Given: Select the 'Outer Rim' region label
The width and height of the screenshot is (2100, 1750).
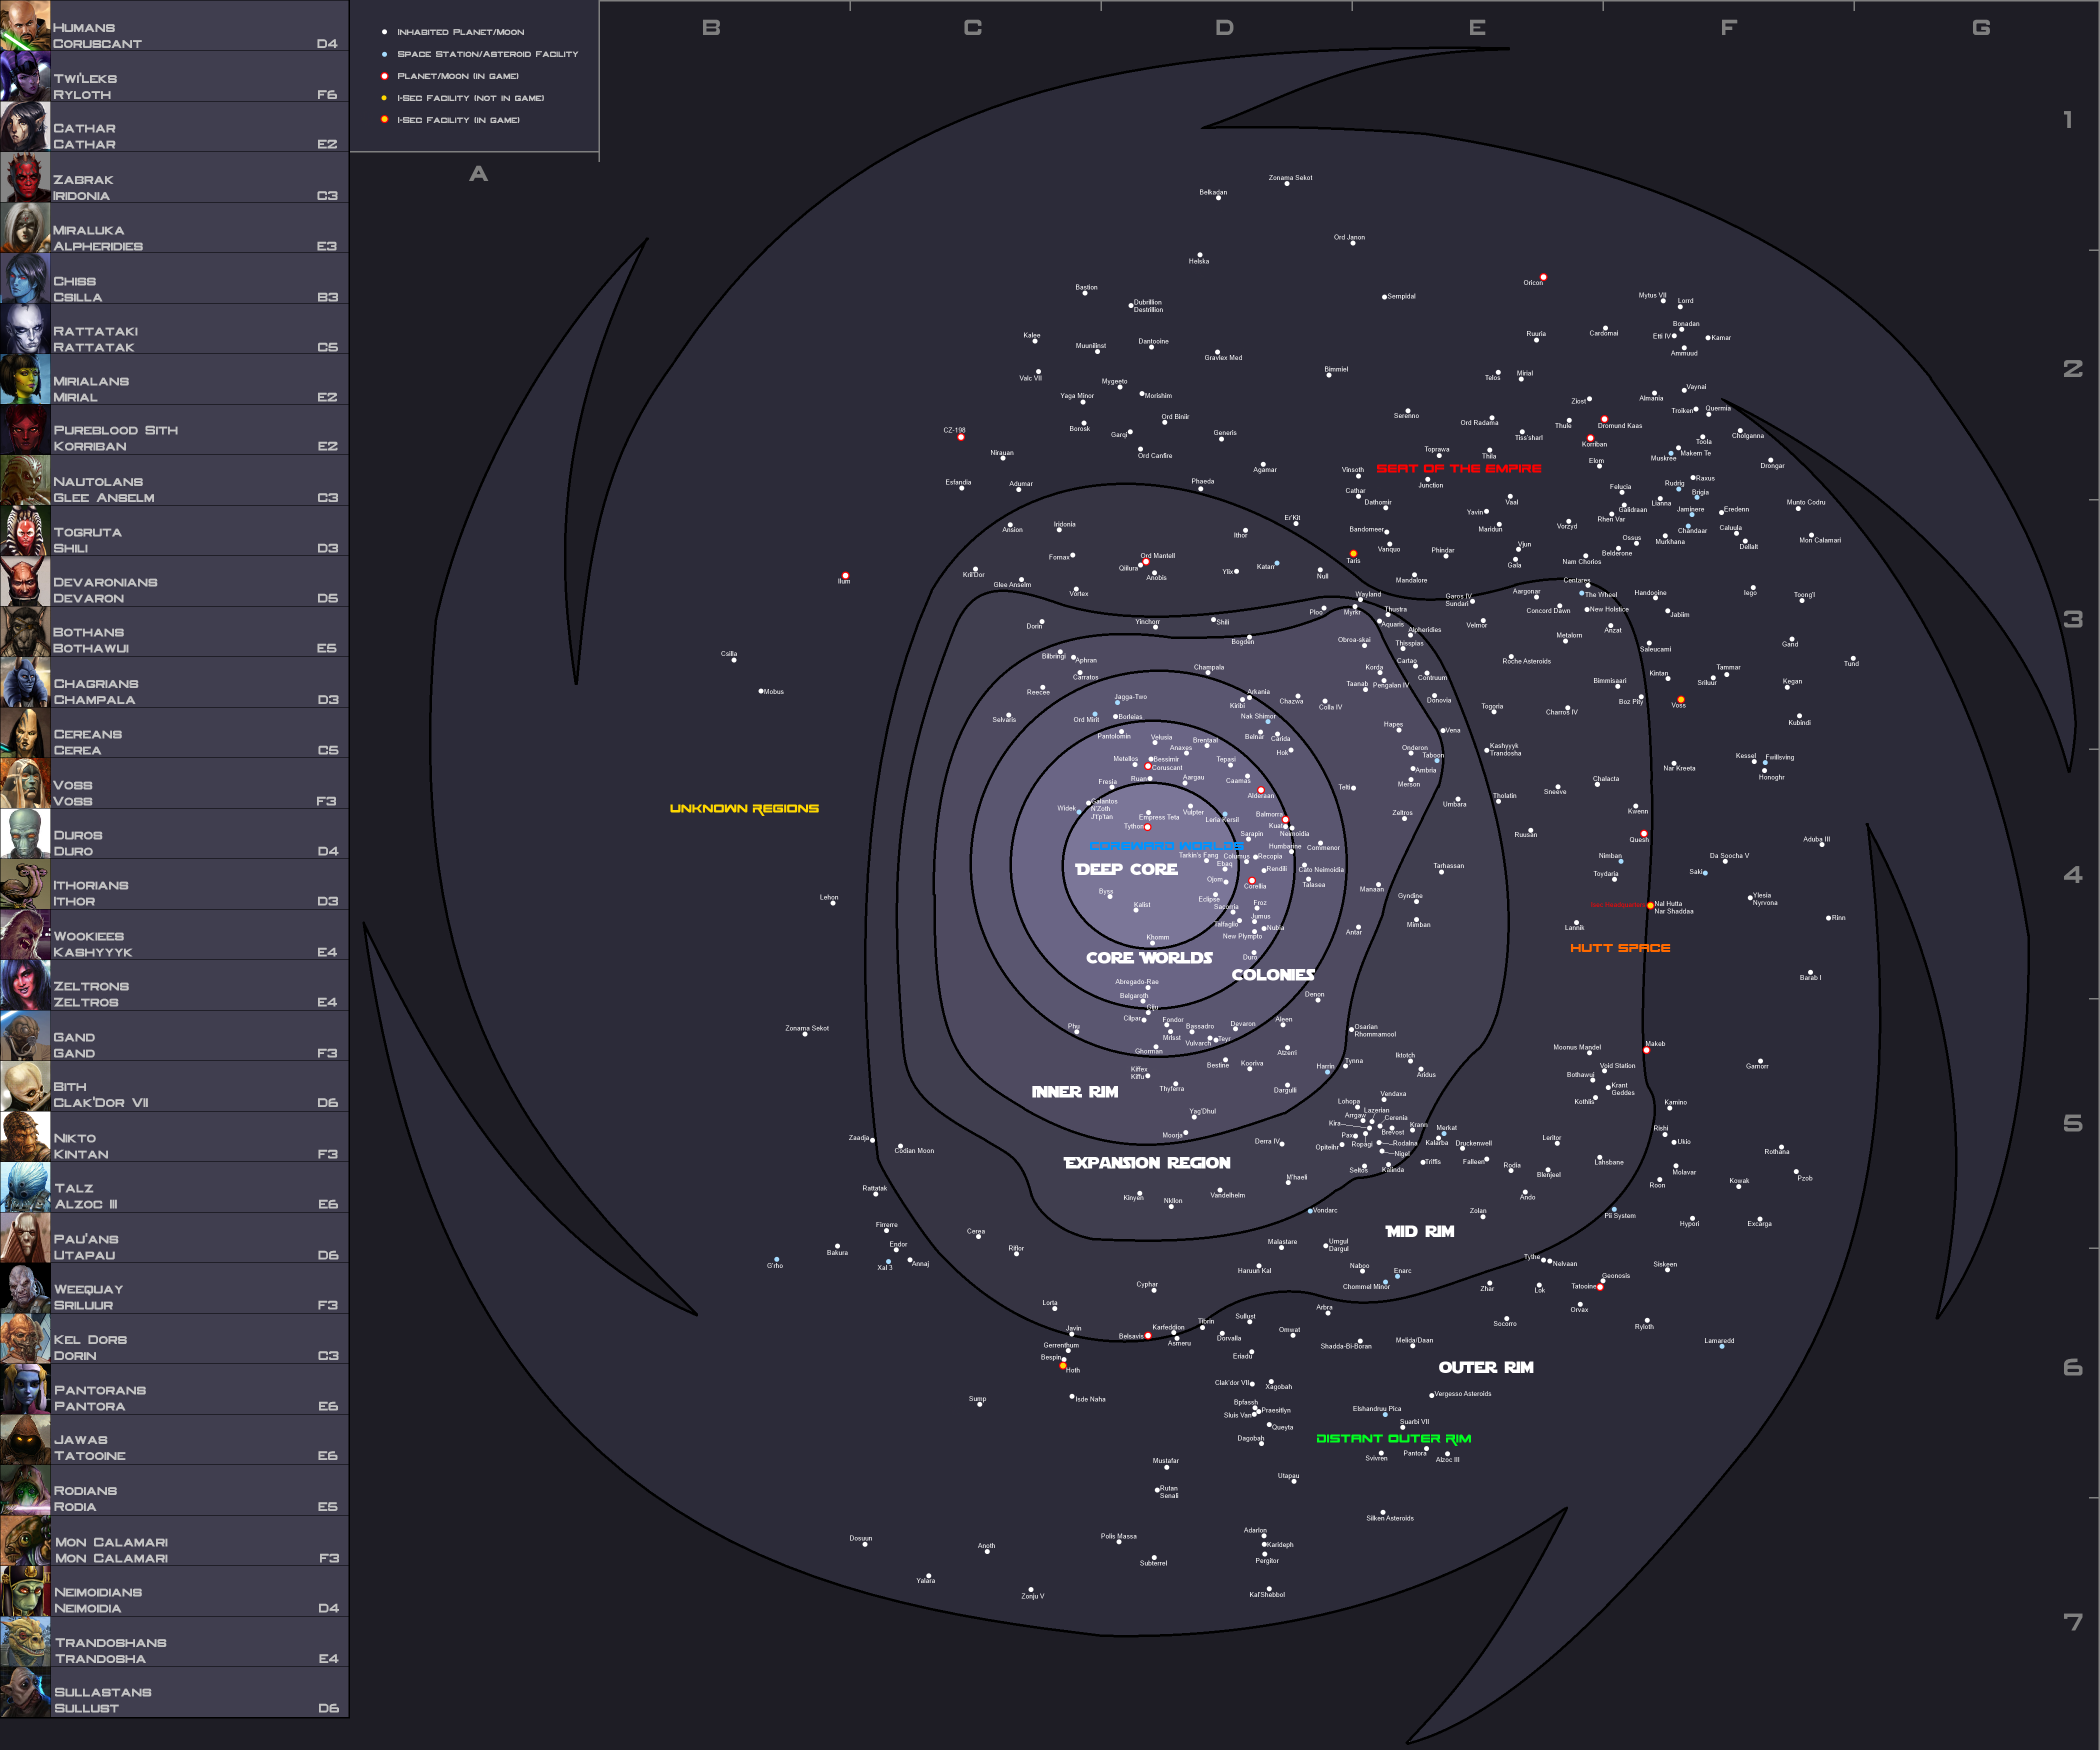Looking at the screenshot, I should pyautogui.click(x=1485, y=1367).
